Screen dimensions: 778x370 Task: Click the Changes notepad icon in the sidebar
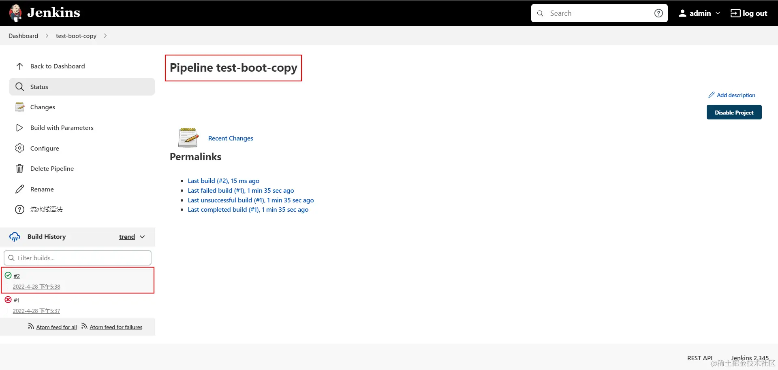click(19, 107)
